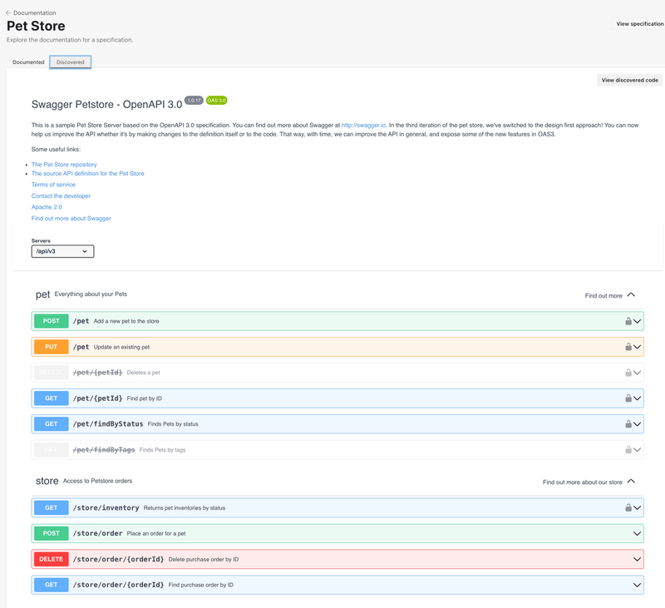Click lock icon on /pet/findByStatus row
This screenshot has height=608, width=665.
click(x=628, y=424)
